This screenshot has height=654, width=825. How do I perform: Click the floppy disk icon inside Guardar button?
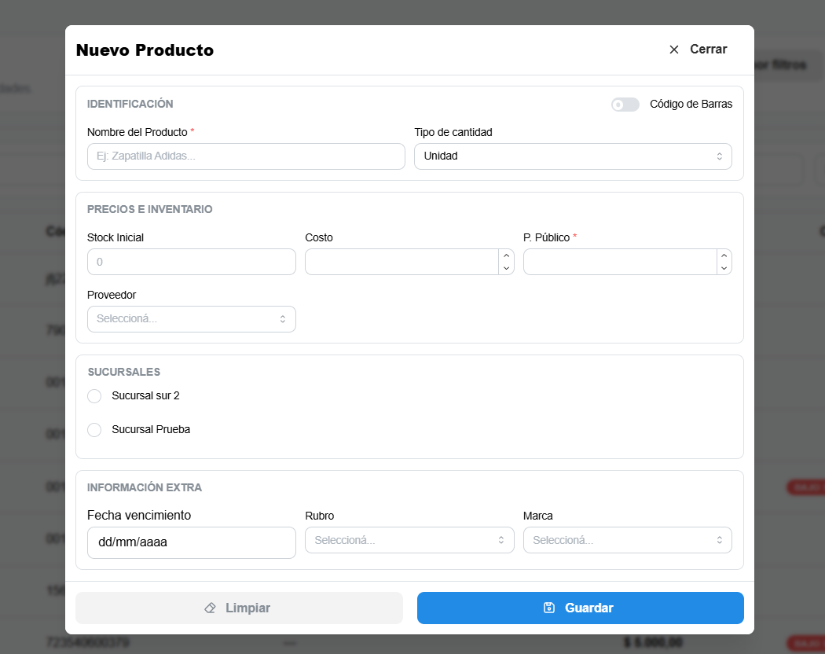click(548, 608)
